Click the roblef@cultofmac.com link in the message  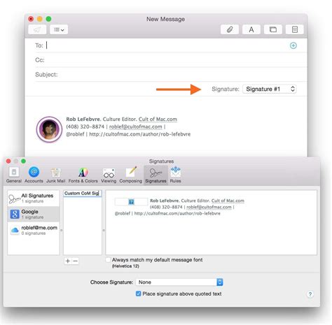(135, 127)
